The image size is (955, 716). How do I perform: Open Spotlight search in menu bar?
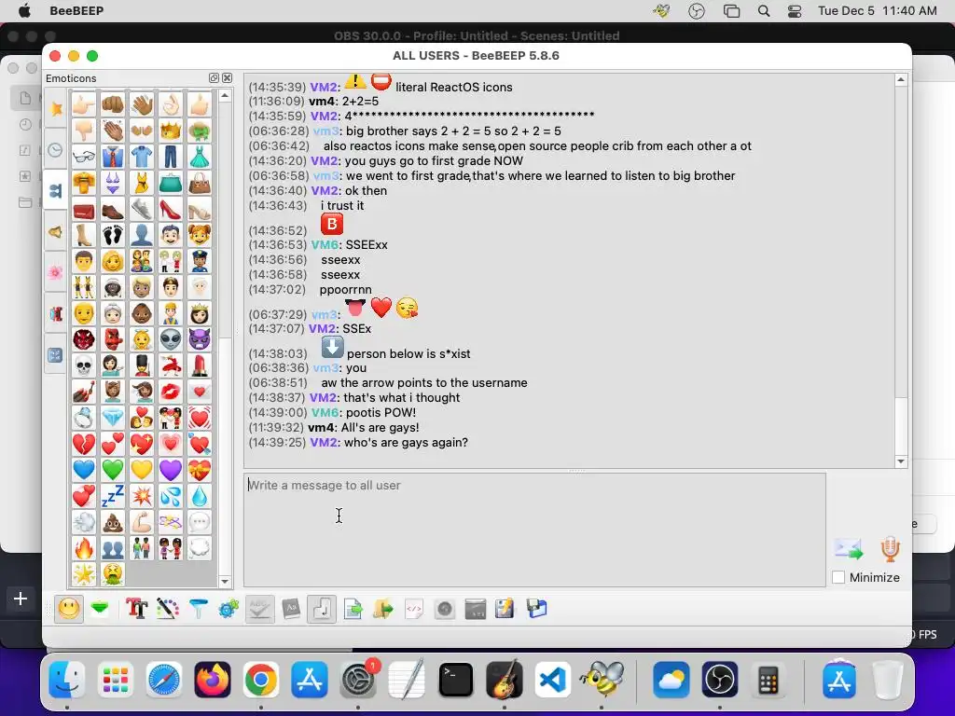coord(764,11)
